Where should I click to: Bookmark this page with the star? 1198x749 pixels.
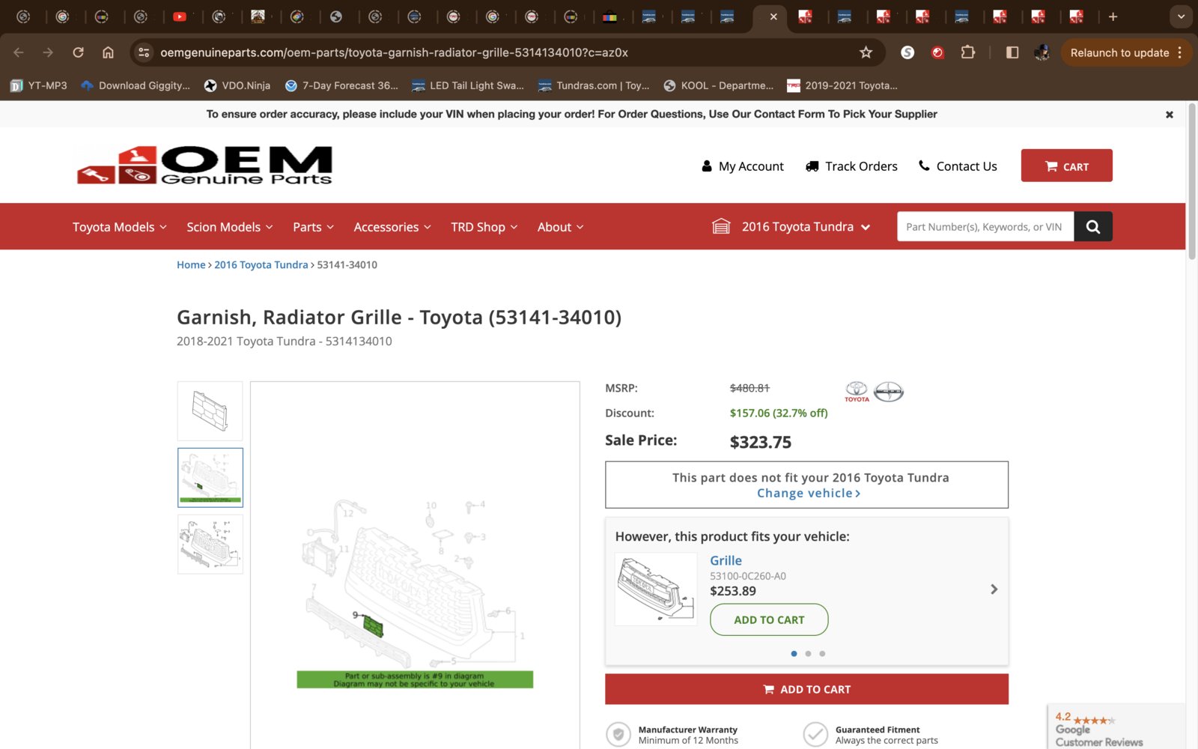coord(866,52)
